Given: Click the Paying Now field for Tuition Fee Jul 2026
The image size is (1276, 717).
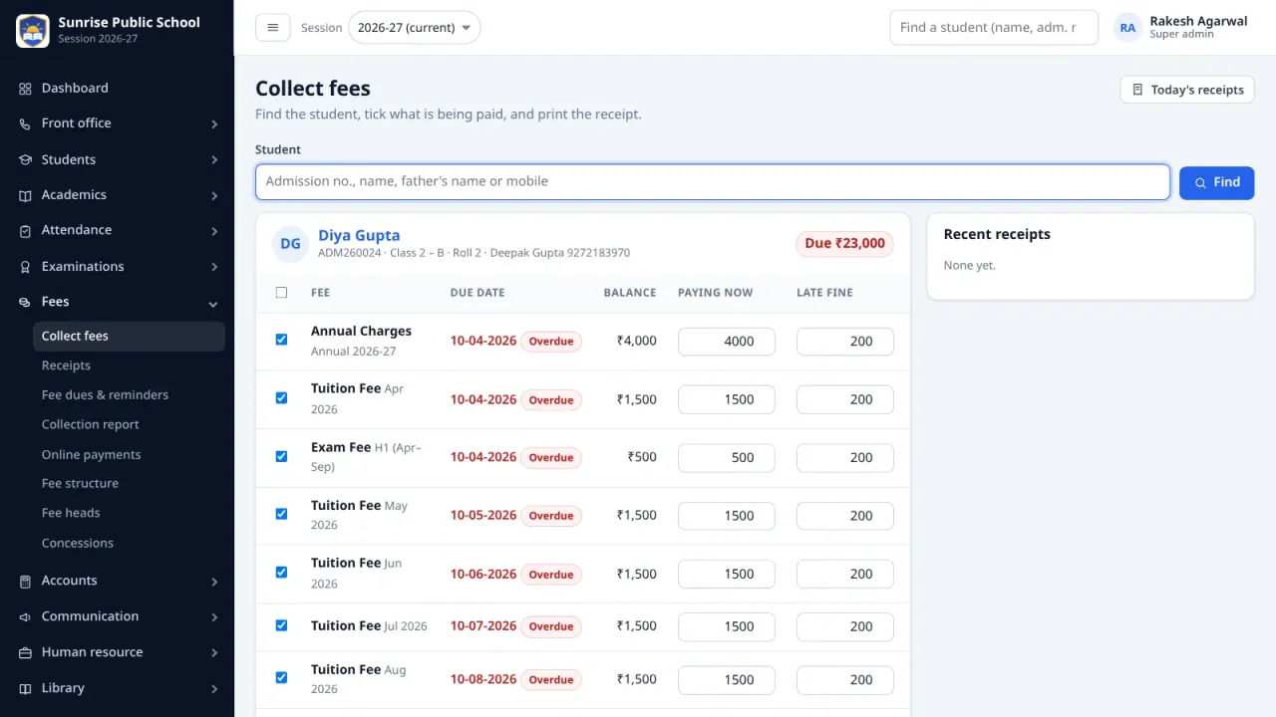Looking at the screenshot, I should click(727, 627).
